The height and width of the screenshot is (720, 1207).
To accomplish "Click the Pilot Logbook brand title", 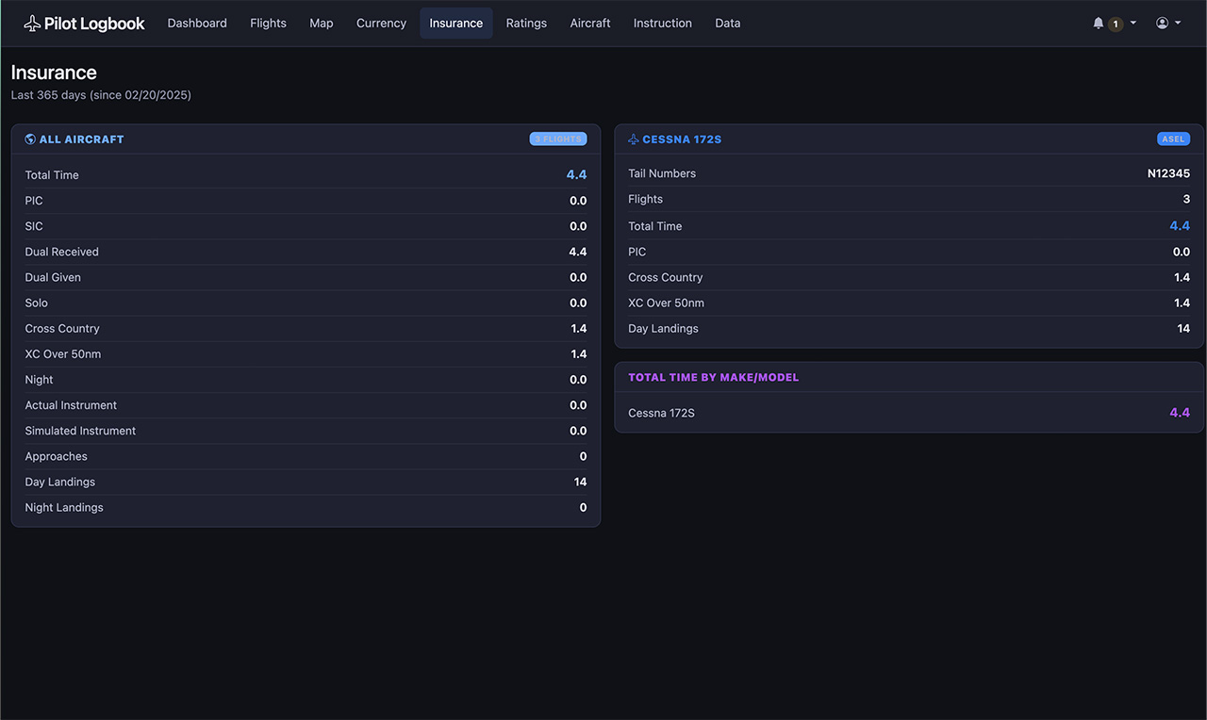I will [94, 24].
